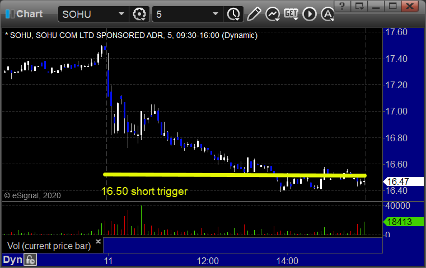Image resolution: width=426 pixels, height=268 pixels.
Task: Click the fe formula icon beside Dyn
Action: tap(30, 260)
